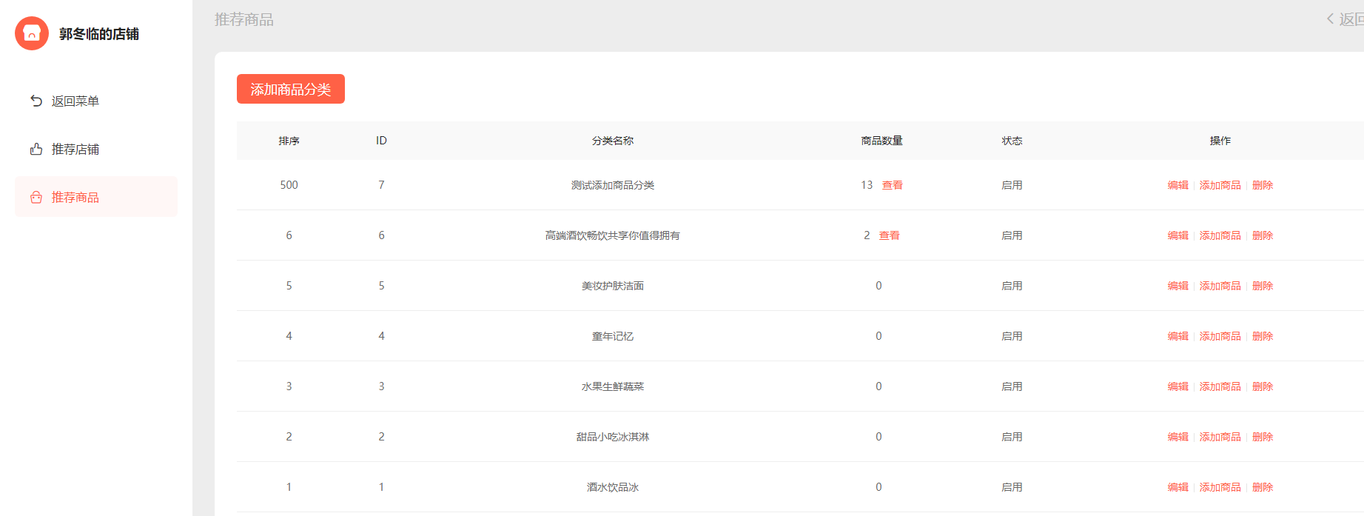Click the basket icon beside 推荐商品
The image size is (1364, 516).
[36, 197]
